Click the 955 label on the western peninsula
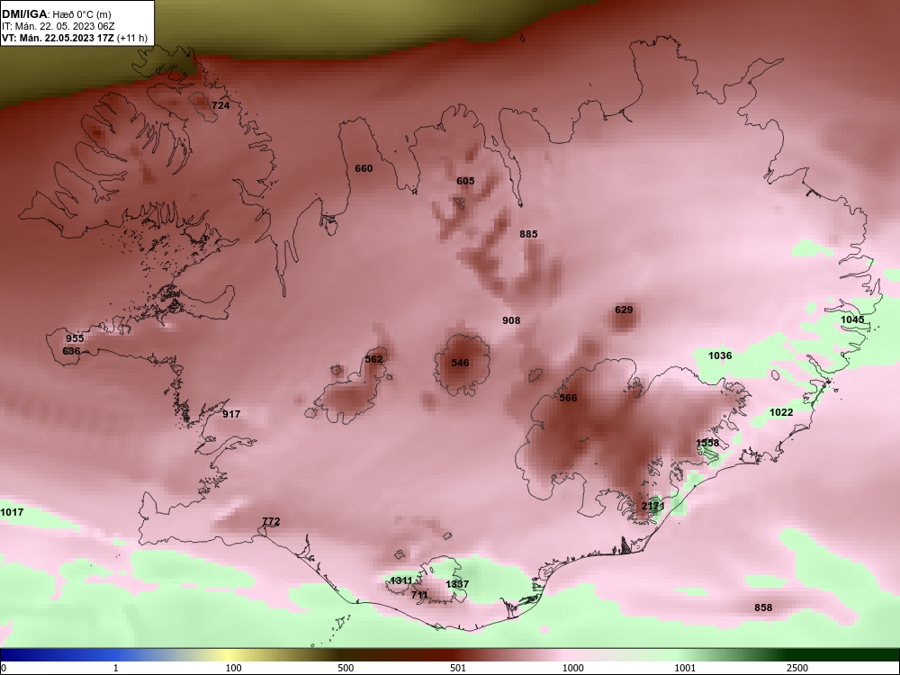The image size is (900, 675). click(x=75, y=338)
